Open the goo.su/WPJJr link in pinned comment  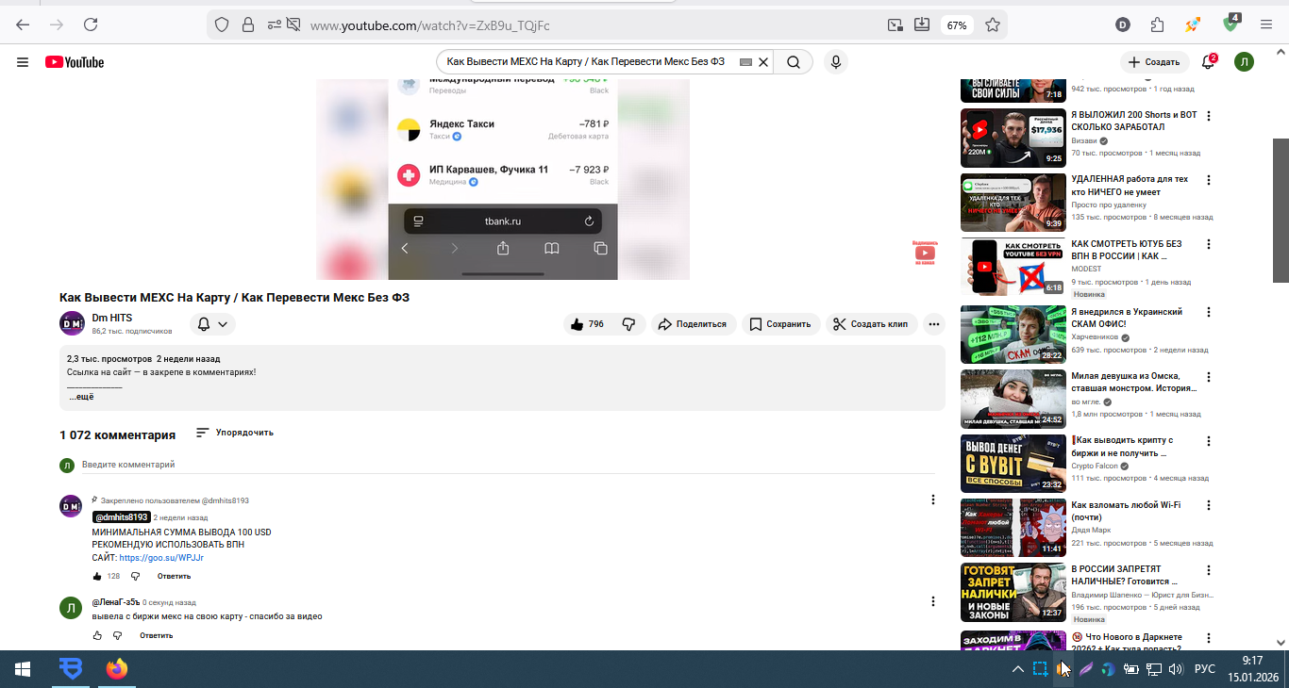(x=161, y=558)
